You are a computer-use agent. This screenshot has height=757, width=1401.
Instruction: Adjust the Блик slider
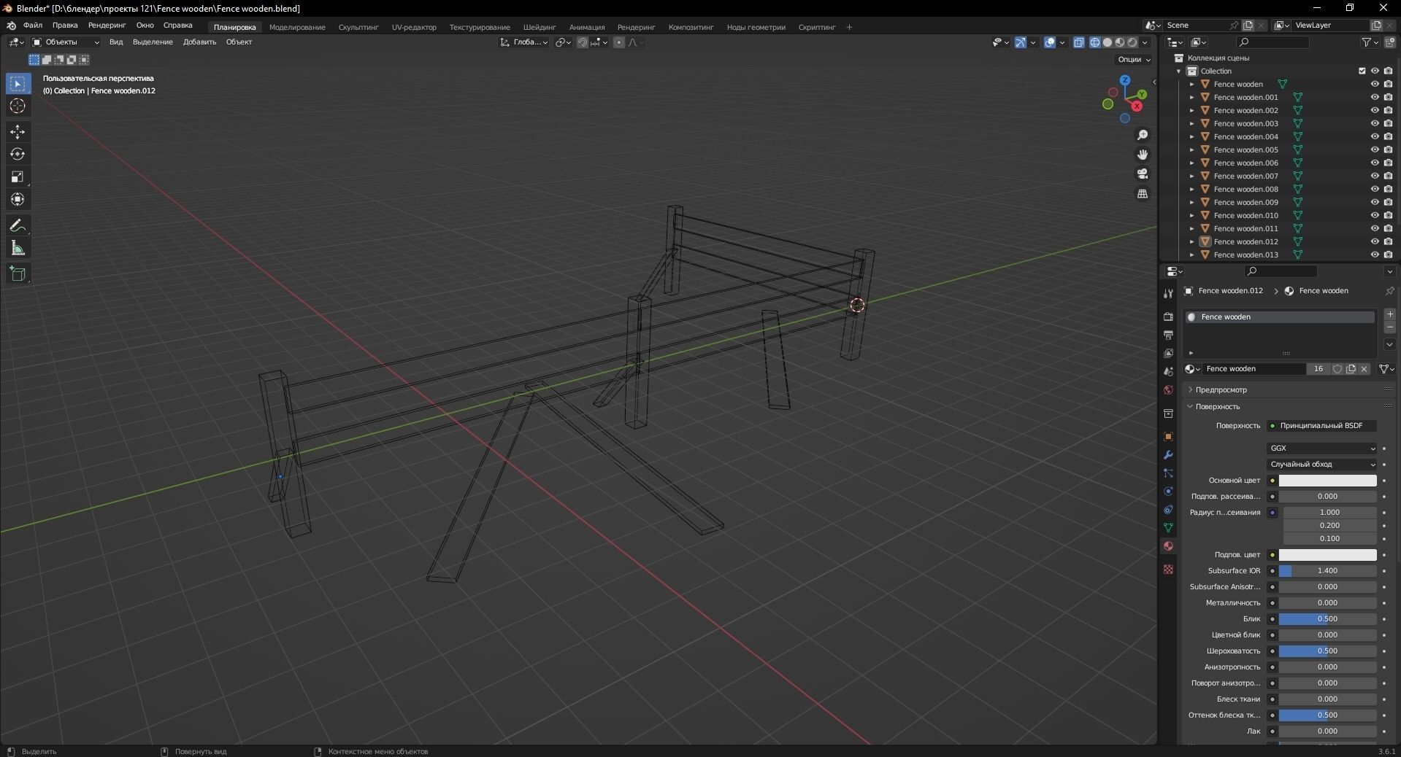(x=1327, y=619)
